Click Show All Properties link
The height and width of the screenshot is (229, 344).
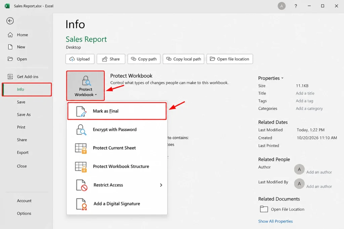275,221
